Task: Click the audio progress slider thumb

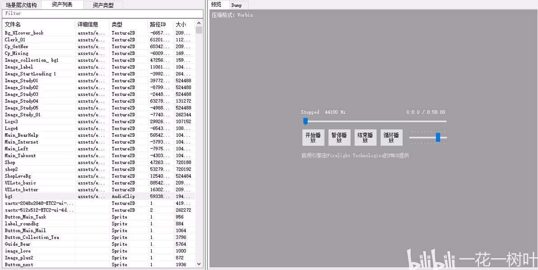Action: [306, 121]
